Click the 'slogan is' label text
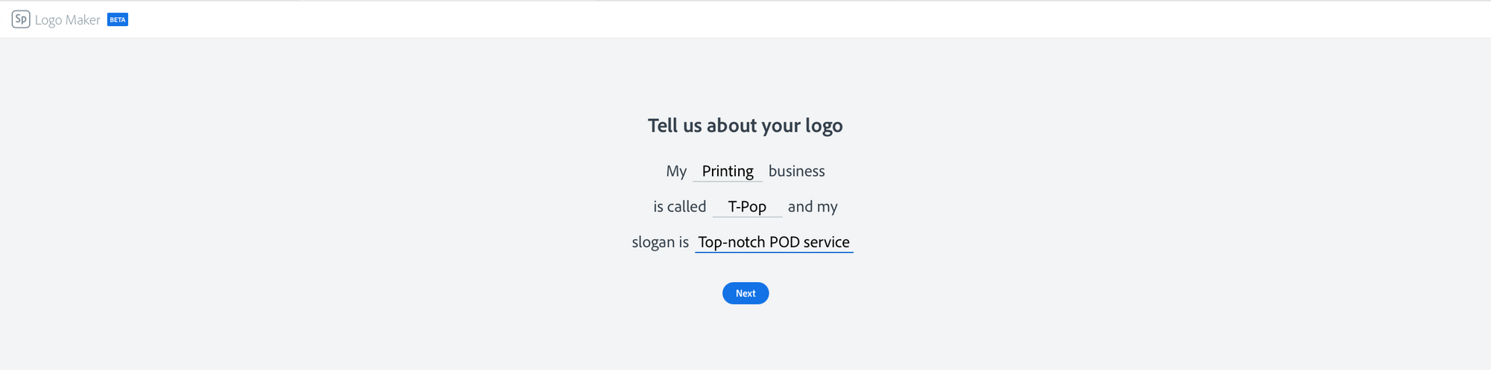 pos(660,242)
